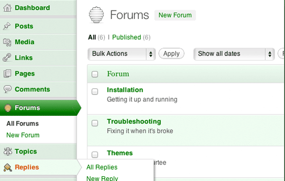The width and height of the screenshot is (285, 181).
Task: Open Posts menu item
Action: [x=38, y=26]
